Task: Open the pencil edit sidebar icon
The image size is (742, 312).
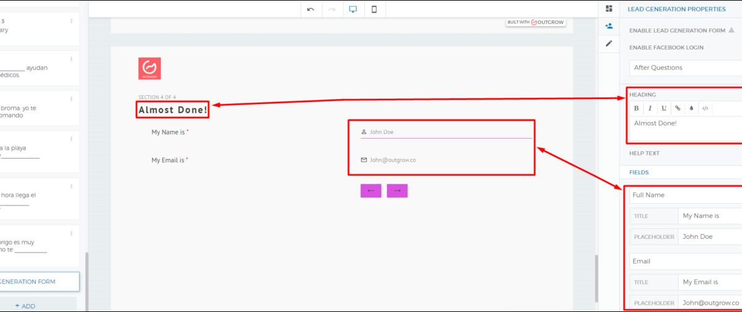Action: [x=609, y=43]
